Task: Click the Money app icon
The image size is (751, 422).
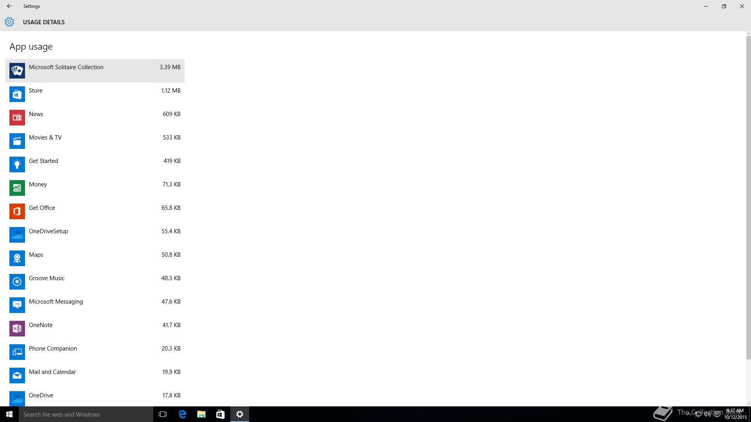Action: click(x=17, y=188)
